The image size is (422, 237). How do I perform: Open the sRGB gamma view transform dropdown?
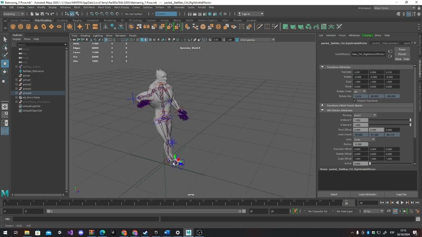257,40
